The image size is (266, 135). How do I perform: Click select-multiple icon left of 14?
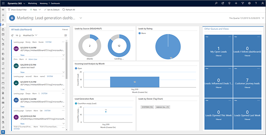pyautogui.click(x=13, y=35)
